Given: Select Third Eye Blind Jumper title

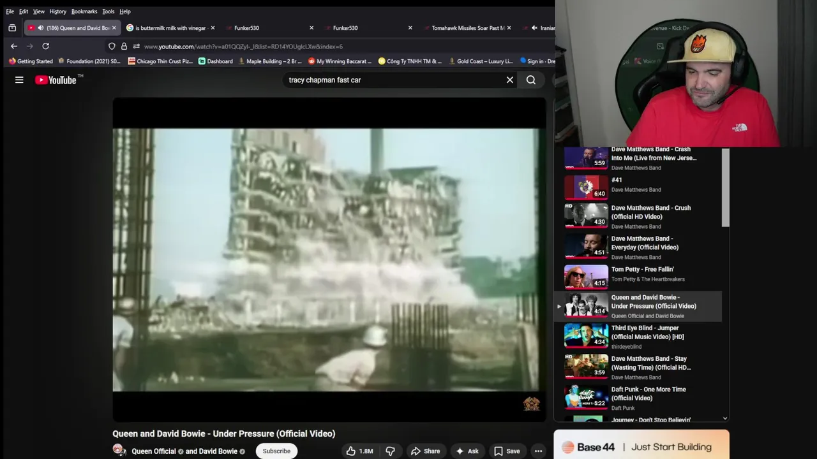Looking at the screenshot, I should click(647, 332).
